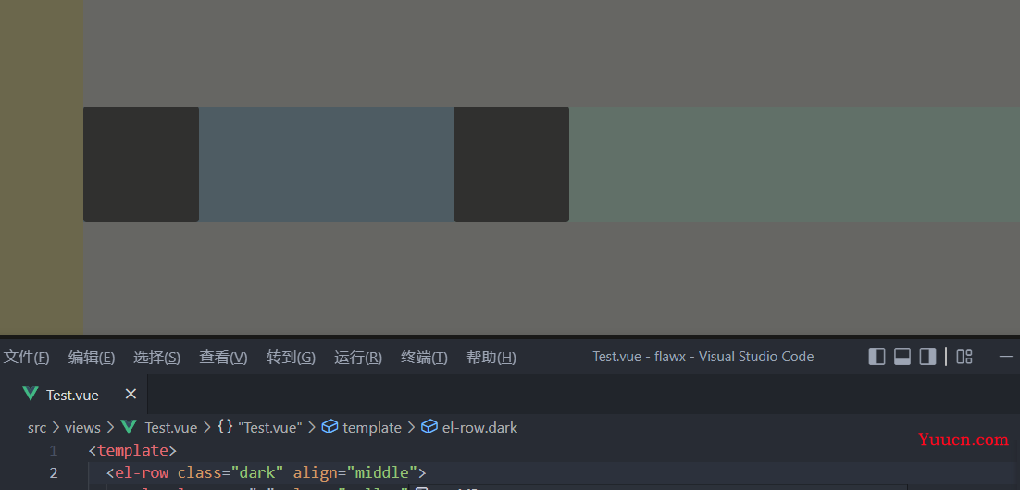Open the customize layout icon

click(x=964, y=357)
